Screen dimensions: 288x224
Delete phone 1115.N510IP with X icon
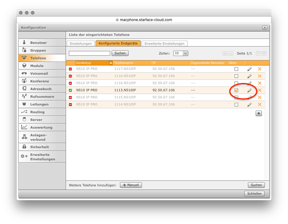[x=259, y=98]
